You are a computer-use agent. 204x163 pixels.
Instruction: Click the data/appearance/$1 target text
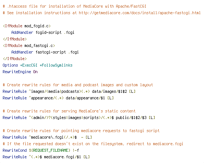pos(85,98)
